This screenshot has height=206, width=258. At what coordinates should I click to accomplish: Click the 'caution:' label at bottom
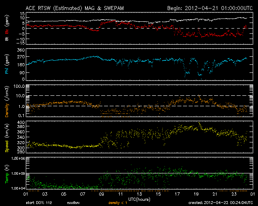[x=73, y=203]
